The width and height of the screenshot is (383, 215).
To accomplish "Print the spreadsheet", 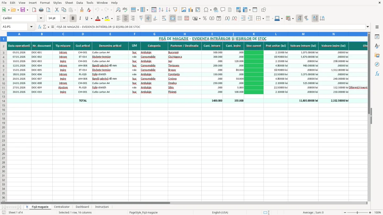I will click(x=41, y=10).
